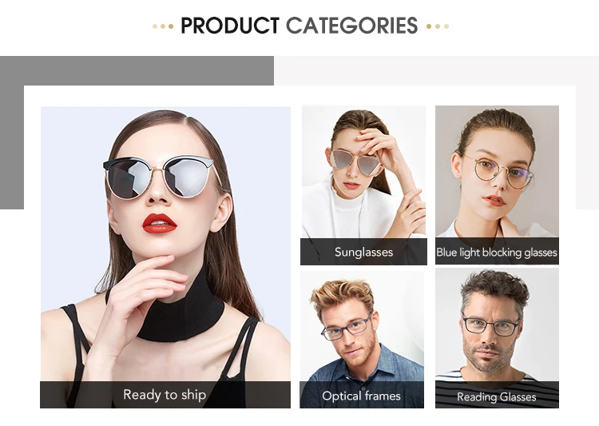Click the red lips of the large model
Image resolution: width=599 pixels, height=426 pixels.
[x=159, y=224]
